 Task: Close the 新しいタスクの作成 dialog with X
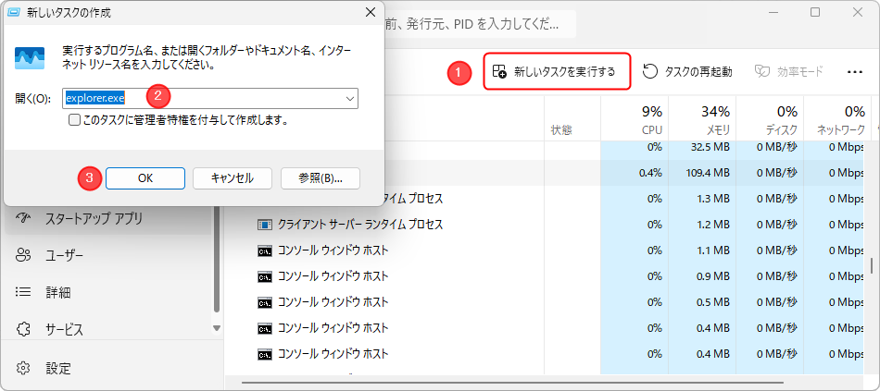tap(370, 12)
